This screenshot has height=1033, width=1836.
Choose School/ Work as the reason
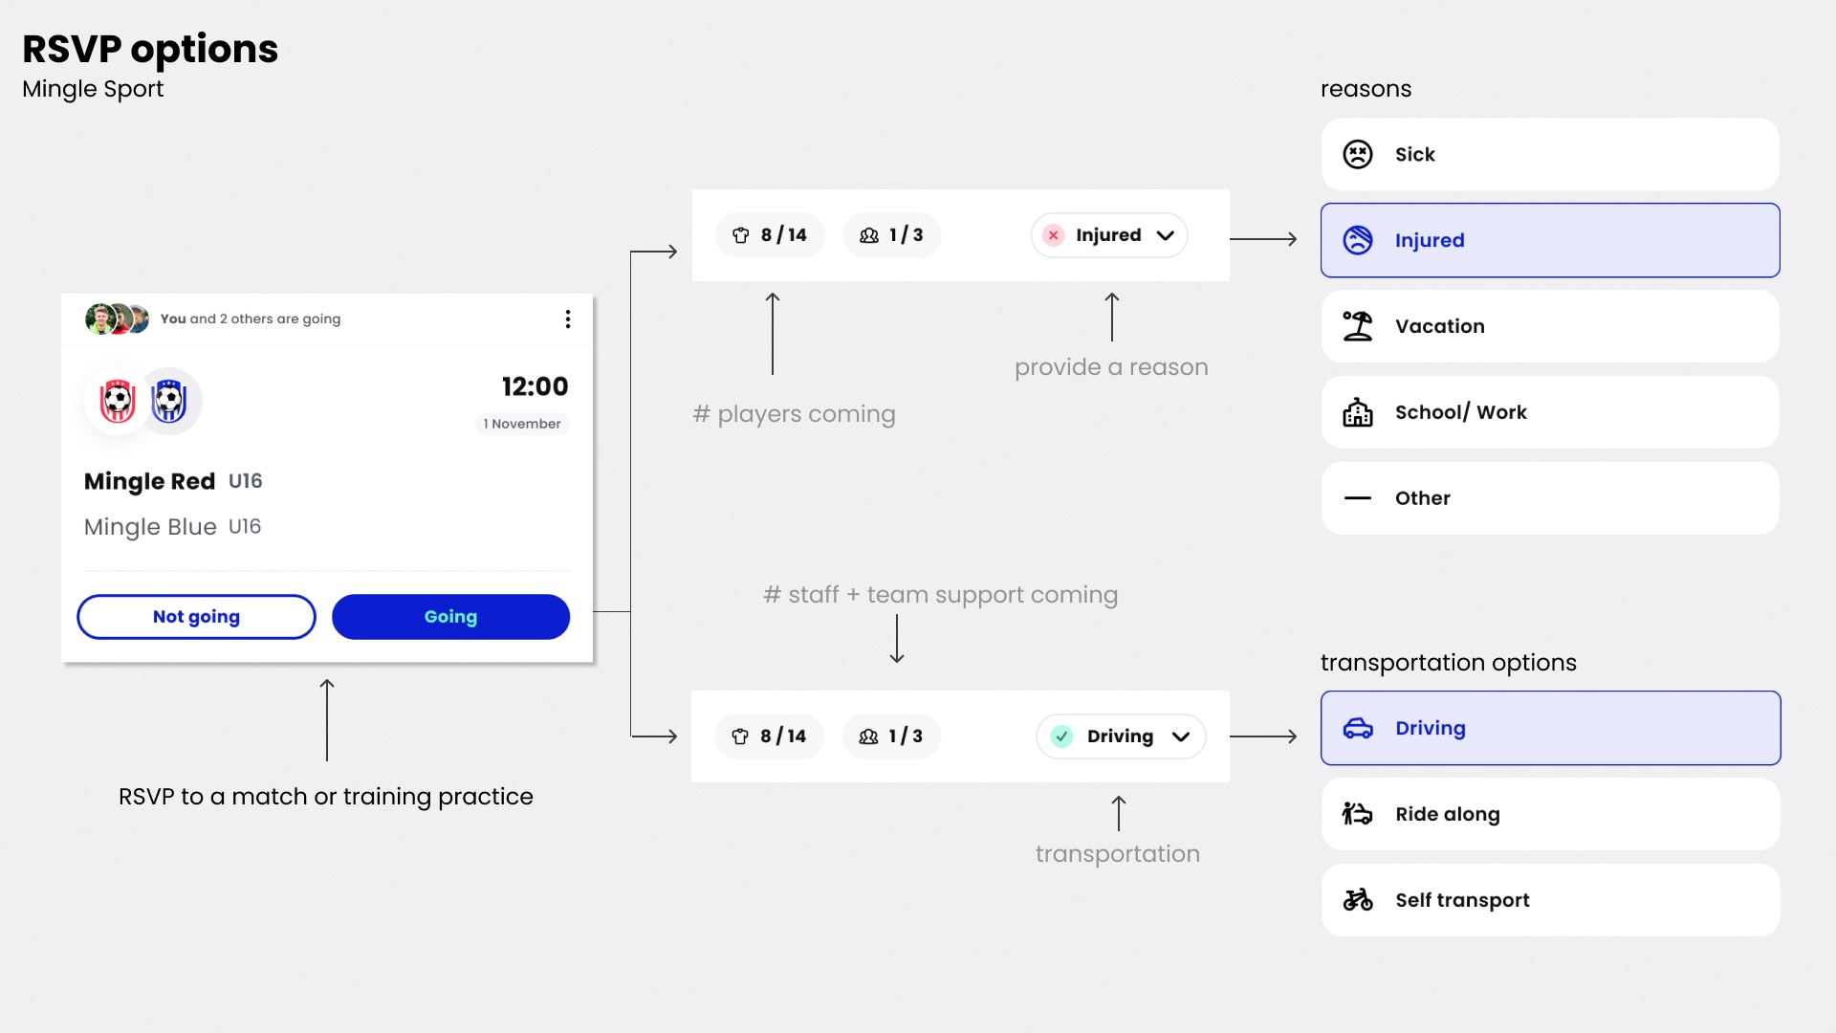click(1550, 412)
